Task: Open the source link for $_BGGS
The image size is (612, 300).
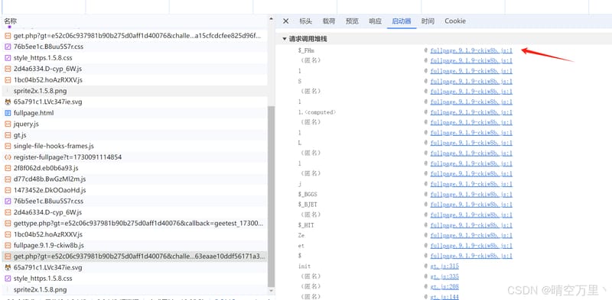Action: click(471, 195)
